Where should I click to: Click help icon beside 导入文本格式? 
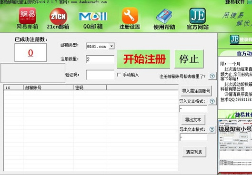212,101
